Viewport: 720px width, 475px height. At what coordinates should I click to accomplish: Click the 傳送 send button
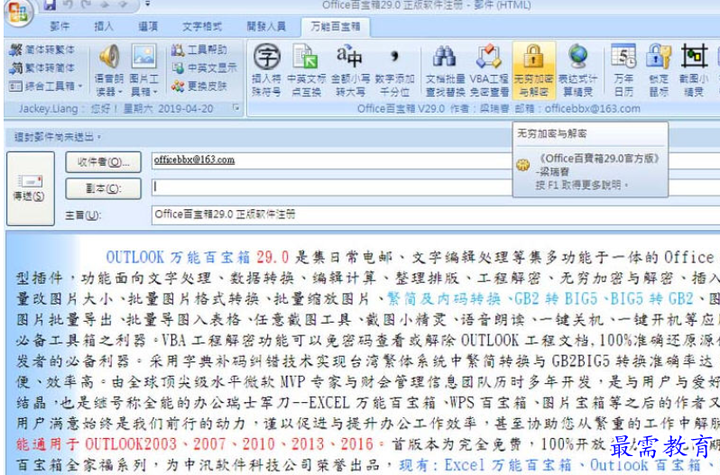(x=31, y=188)
